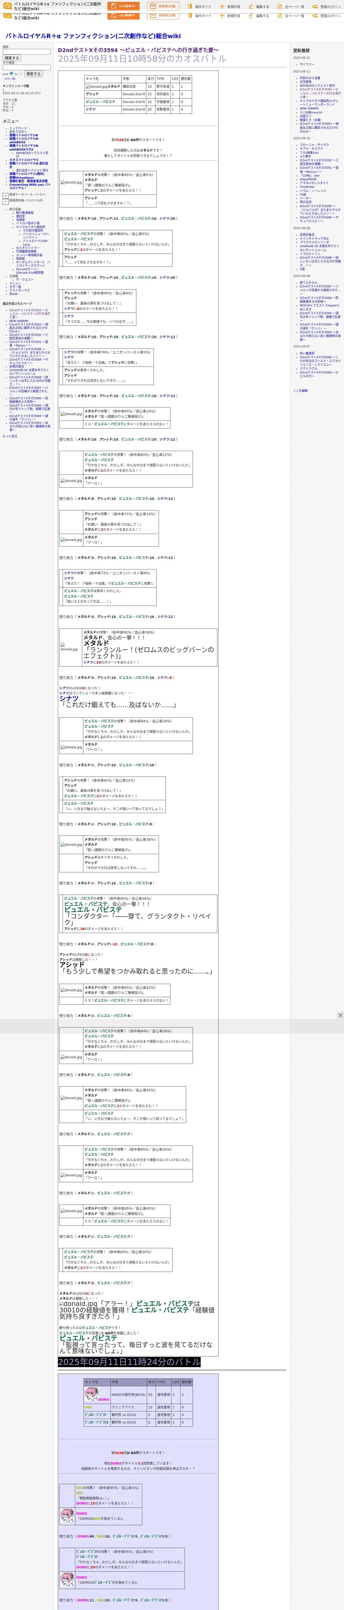
Task: Expand the 関連資料集-バトロイ以外 section
Action: click(6, 201)
